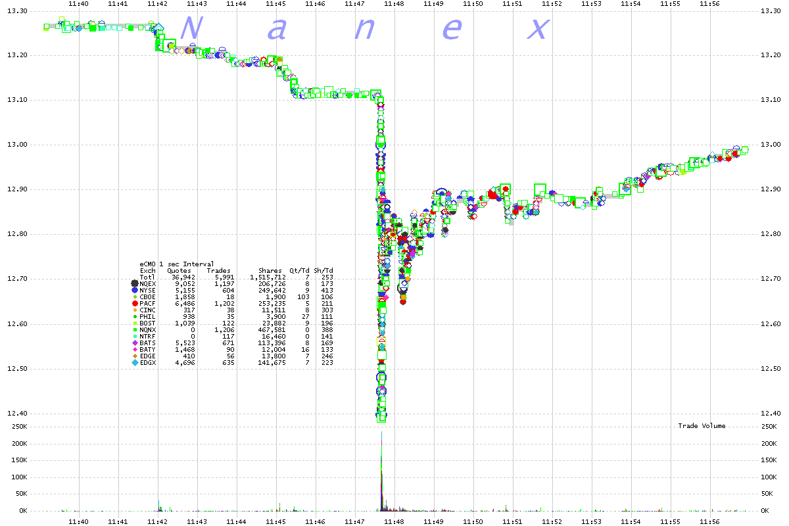Select the 'NQEX' exchange label
This screenshot has height=526, width=789.
[x=148, y=283]
